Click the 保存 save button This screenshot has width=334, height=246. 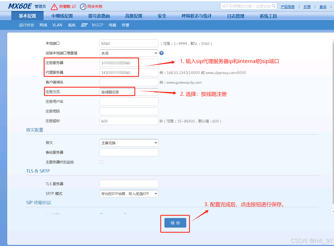coord(175,223)
